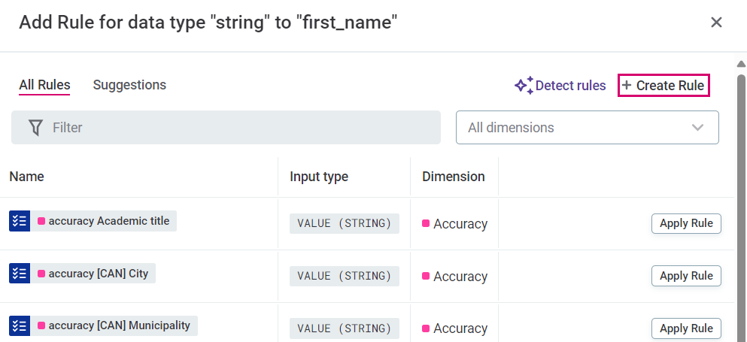Open the accuracy [CAN] City rule name
Screen dimensions: 747x342
[x=99, y=274]
